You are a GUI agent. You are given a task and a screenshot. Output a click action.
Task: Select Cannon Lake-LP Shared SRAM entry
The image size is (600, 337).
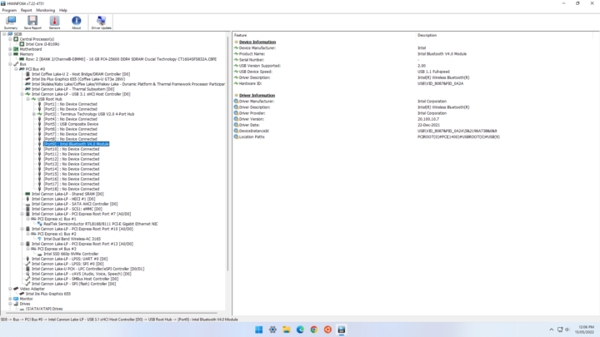coord(67,194)
